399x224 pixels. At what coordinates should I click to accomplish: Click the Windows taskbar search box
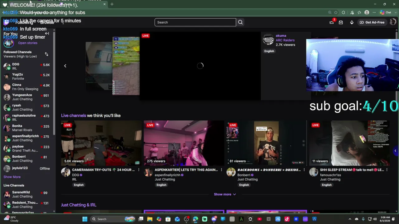112,219
